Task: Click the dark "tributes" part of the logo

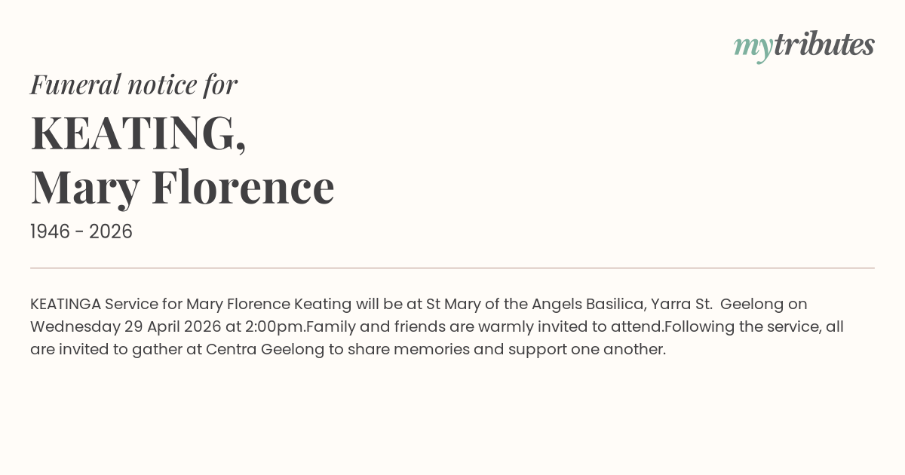Action: point(824,45)
